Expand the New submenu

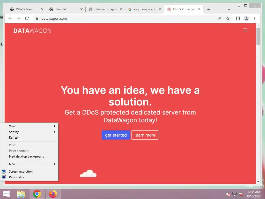(30, 164)
